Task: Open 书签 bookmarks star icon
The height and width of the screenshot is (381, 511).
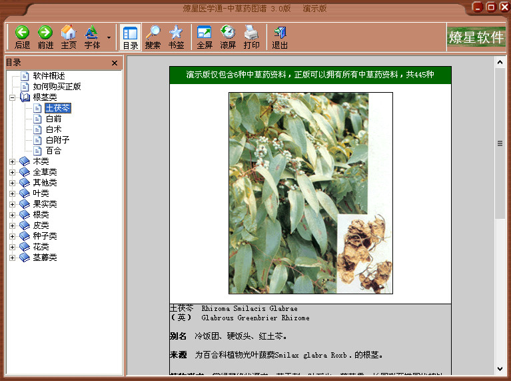Action: pyautogui.click(x=176, y=33)
